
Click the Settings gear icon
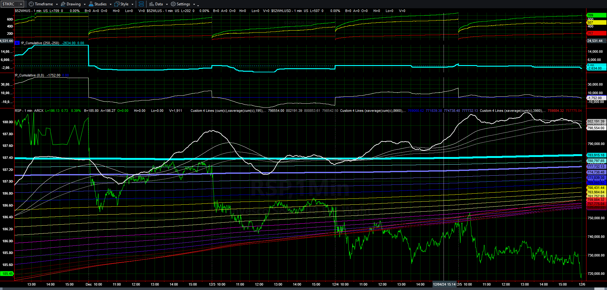click(x=173, y=4)
